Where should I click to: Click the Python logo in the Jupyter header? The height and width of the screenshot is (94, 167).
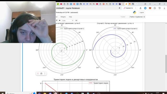[x=135, y=12]
